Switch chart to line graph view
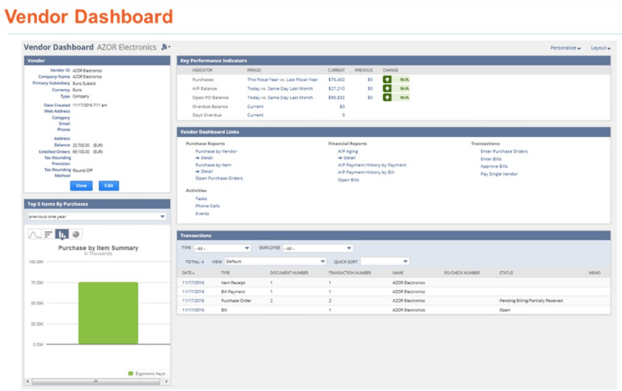 (34, 235)
